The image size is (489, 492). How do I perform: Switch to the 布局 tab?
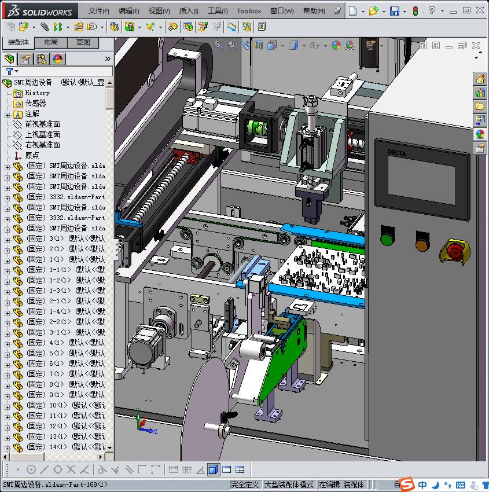(x=50, y=42)
